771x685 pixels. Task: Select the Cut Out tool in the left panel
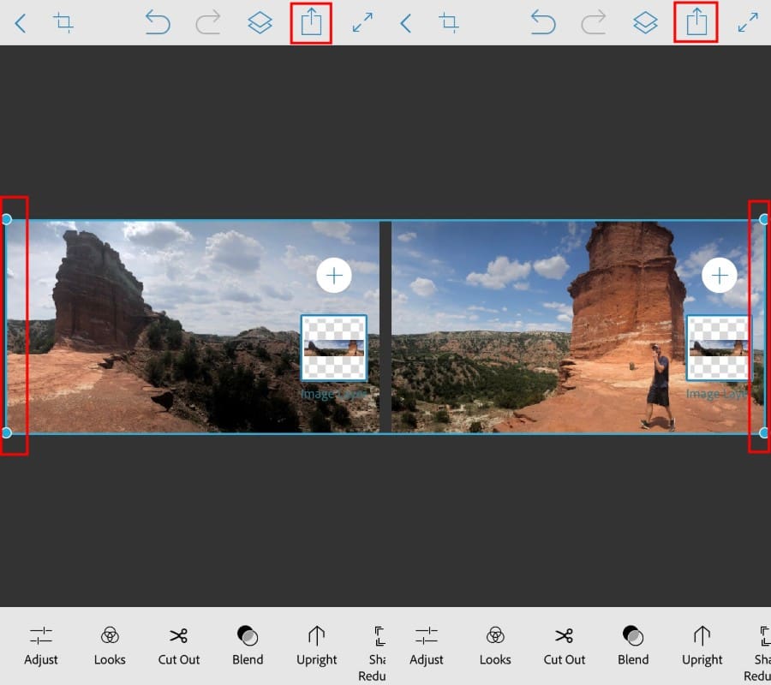point(179,646)
